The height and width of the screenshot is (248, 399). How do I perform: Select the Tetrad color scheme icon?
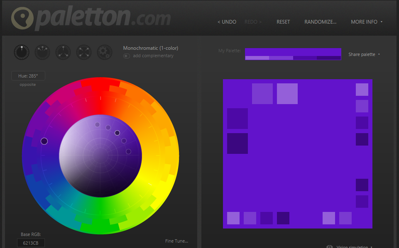pyautogui.click(x=84, y=52)
